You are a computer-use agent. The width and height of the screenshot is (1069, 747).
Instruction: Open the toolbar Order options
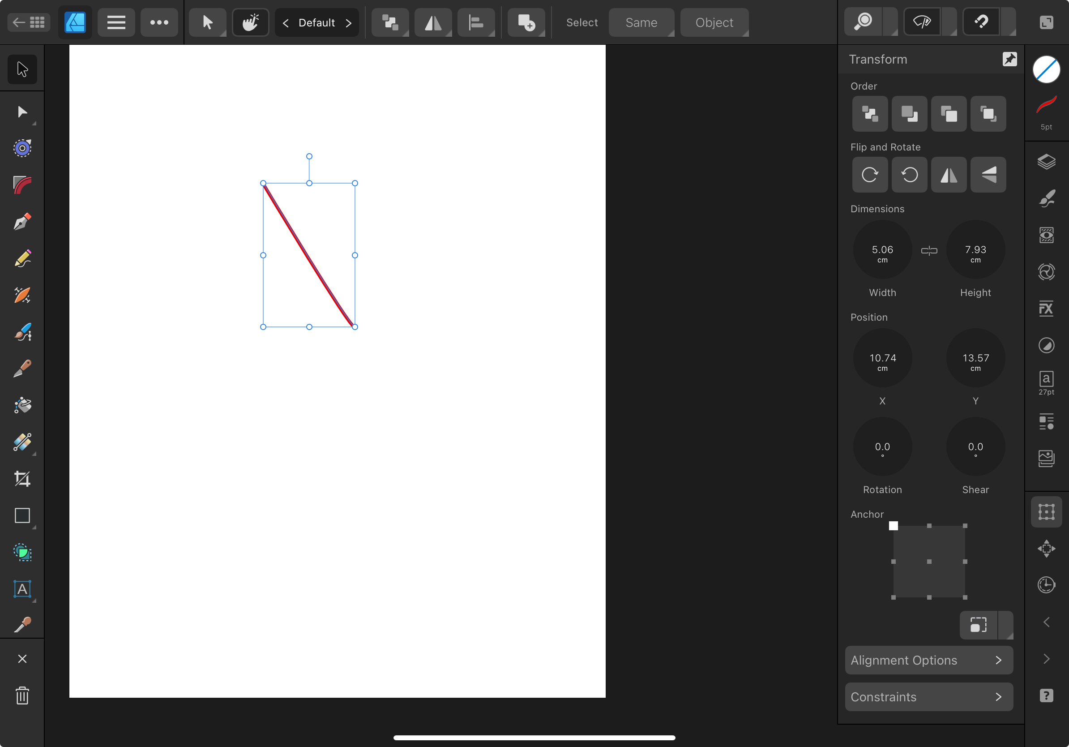[390, 22]
